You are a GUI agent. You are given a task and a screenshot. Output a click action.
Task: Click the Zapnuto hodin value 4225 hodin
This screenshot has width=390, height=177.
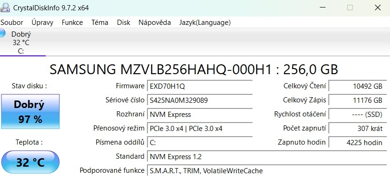tap(357, 143)
